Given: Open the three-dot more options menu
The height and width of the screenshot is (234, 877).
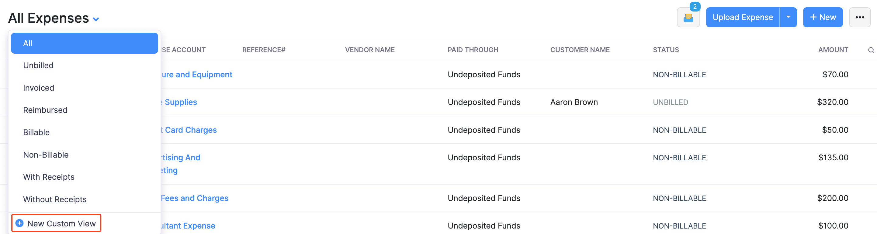Looking at the screenshot, I should [x=860, y=17].
